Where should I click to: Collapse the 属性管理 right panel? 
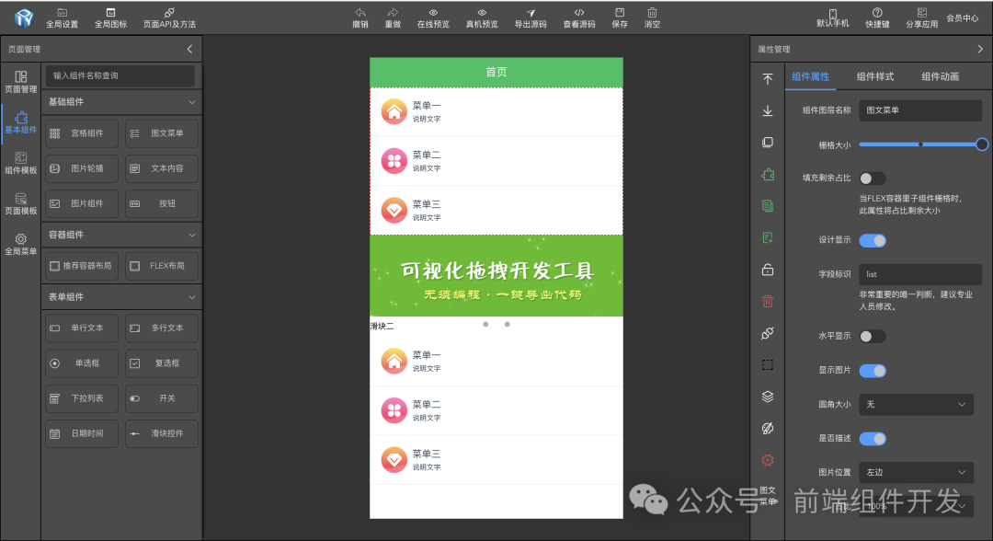coord(980,49)
